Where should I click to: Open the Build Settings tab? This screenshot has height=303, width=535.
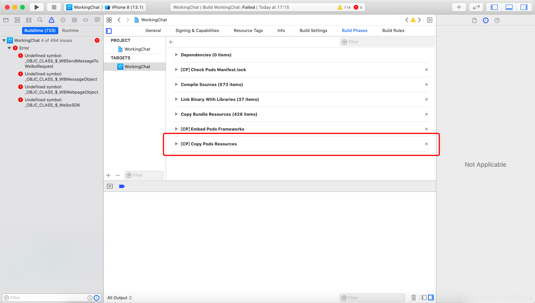click(313, 30)
